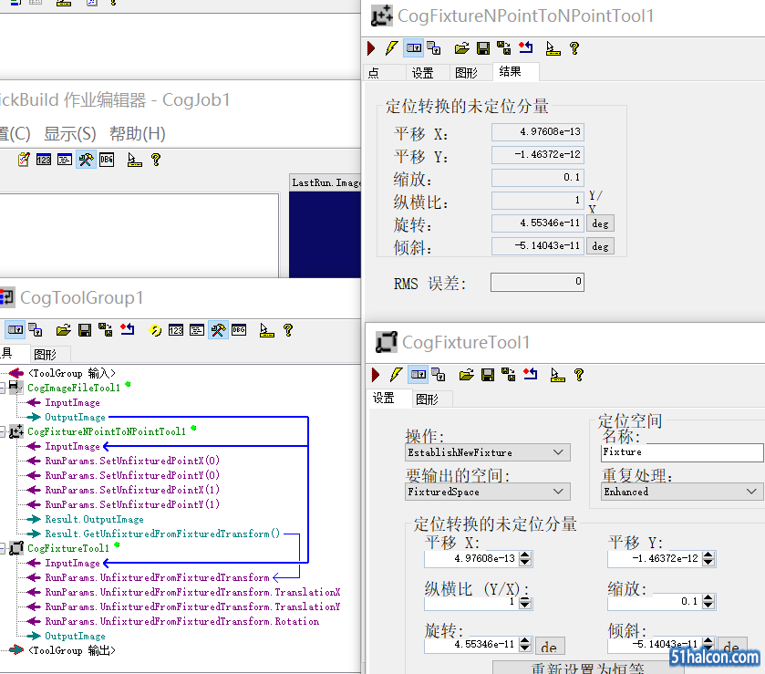Open 帮助(H) menu in job editor

(x=138, y=133)
